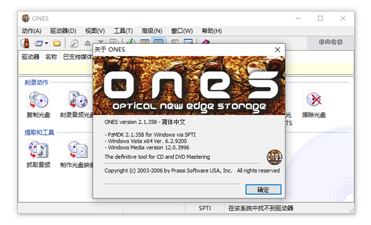Screen dimensions: 371x225
Task: Select the Erase Disc (擦除光盘) icon
Action: click(313, 104)
